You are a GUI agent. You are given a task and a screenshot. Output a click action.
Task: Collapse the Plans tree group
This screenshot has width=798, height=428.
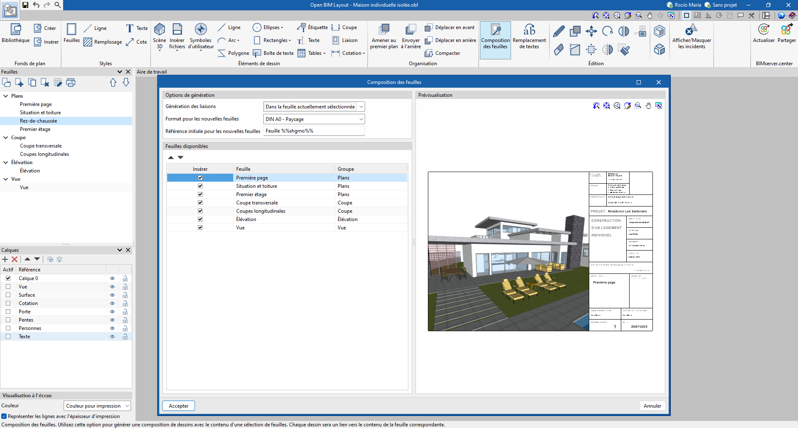click(6, 96)
